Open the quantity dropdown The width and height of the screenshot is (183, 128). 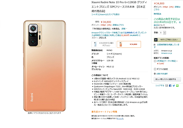(163, 33)
